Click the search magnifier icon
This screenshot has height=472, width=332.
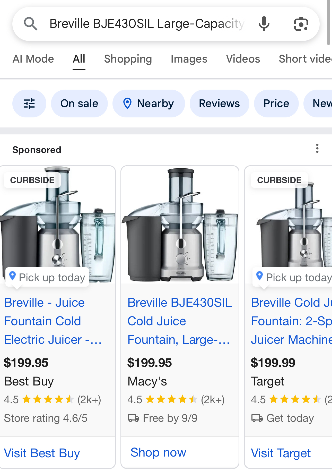click(31, 24)
